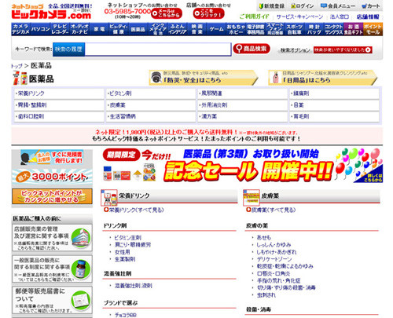
Task: Click the 医薬品 heading product icon
Action: pos(20,79)
